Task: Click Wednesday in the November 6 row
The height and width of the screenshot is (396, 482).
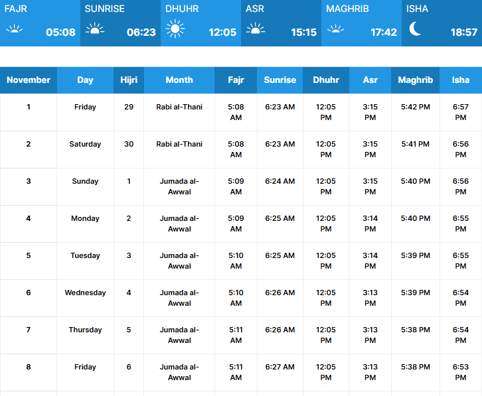Action: [x=85, y=293]
